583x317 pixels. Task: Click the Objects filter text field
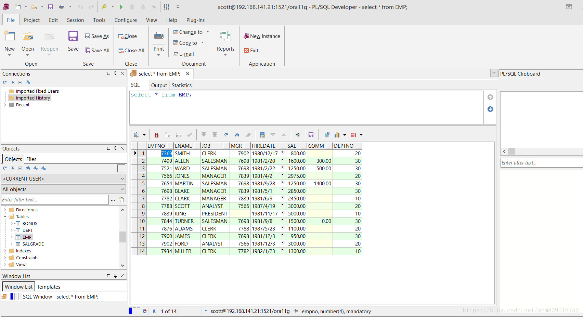tap(55, 200)
